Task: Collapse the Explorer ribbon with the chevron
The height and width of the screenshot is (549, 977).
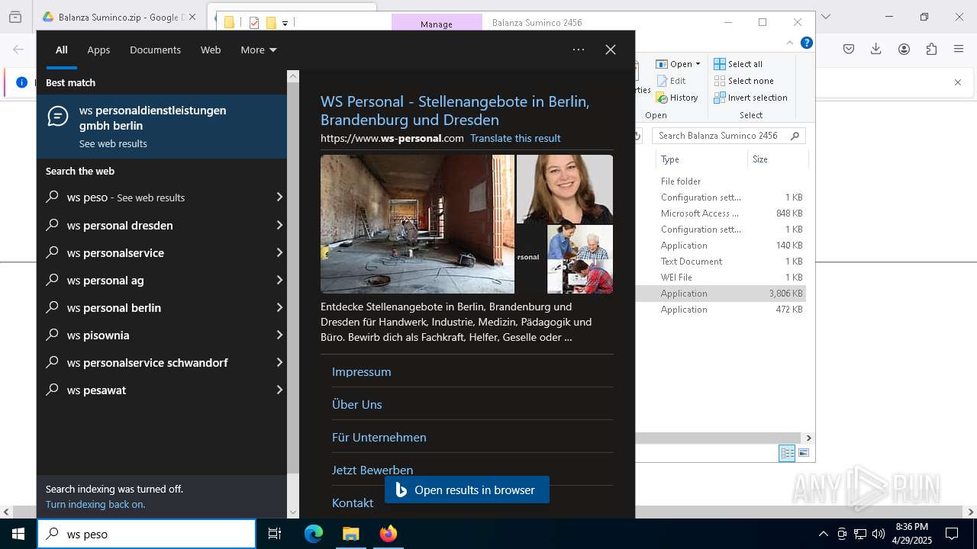Action: coord(790,43)
